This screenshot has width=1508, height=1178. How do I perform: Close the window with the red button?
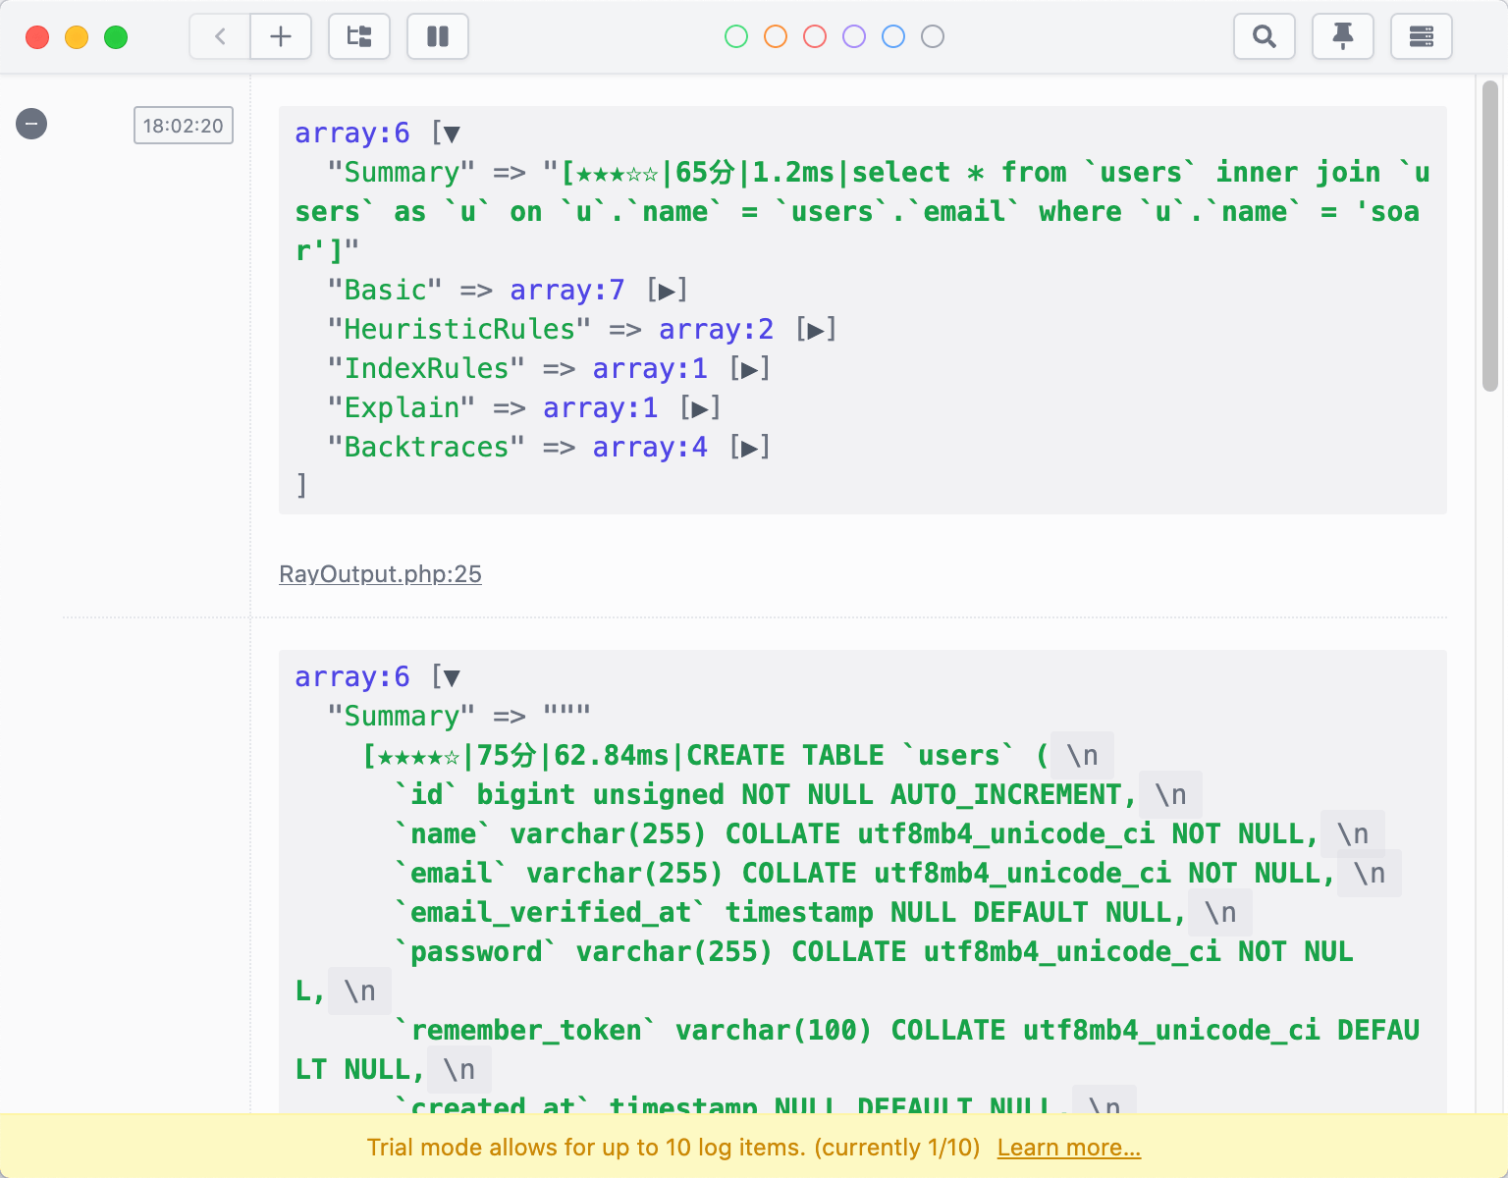click(37, 37)
